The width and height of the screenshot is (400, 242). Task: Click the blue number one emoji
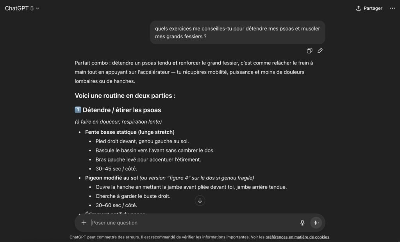[78, 110]
